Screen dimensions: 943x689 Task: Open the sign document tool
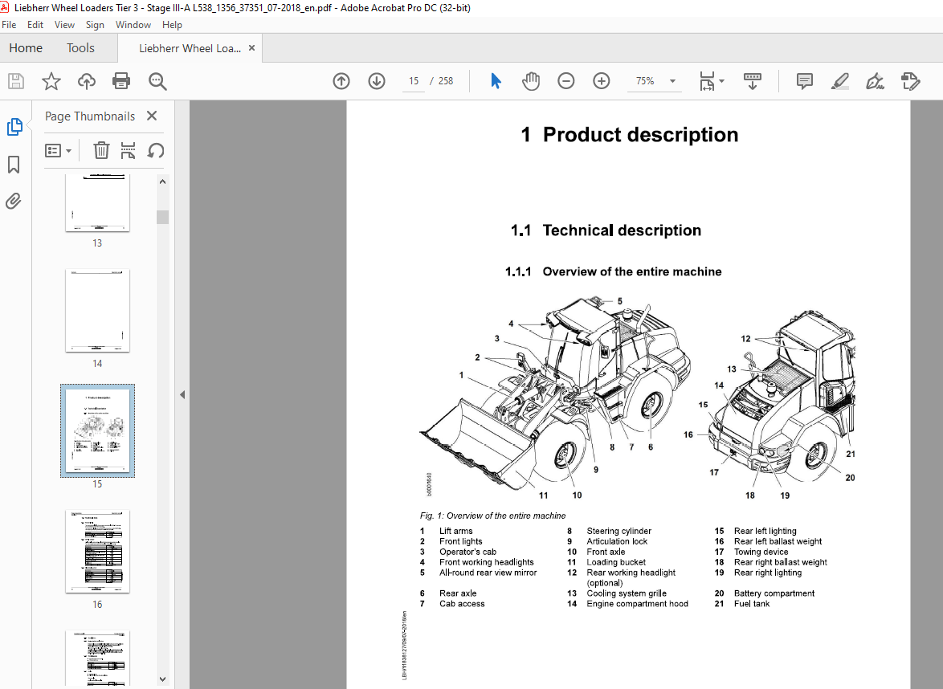coord(875,81)
